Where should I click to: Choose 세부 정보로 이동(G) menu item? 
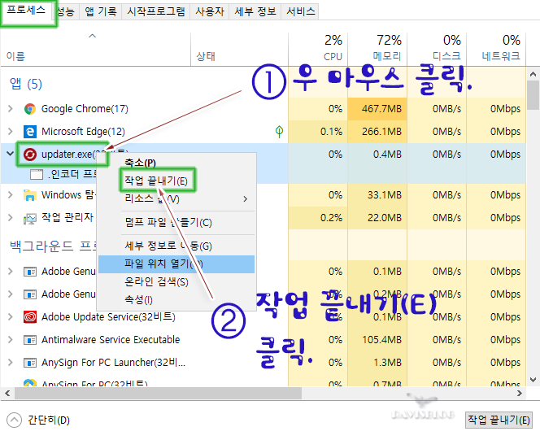click(x=176, y=246)
